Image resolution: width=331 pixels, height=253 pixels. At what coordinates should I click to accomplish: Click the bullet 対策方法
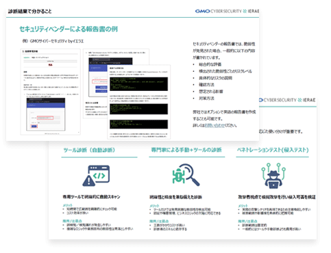coord(206,98)
